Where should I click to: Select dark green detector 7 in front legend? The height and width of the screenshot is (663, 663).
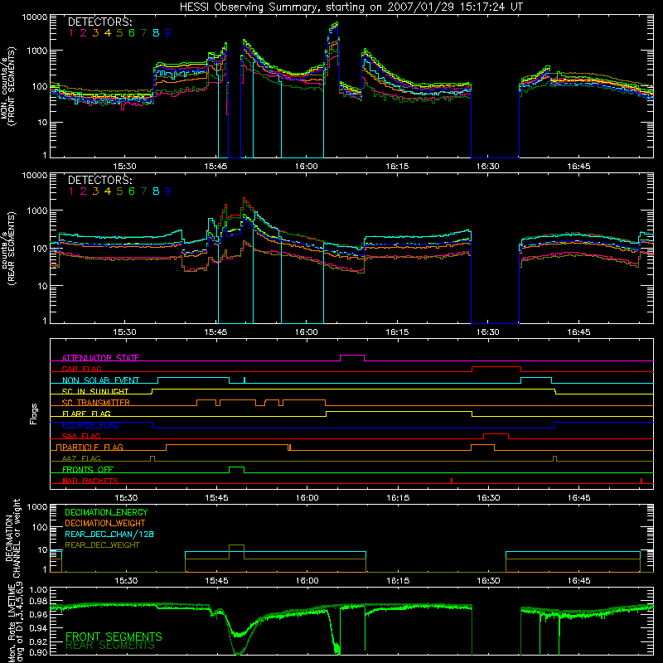pos(144,33)
